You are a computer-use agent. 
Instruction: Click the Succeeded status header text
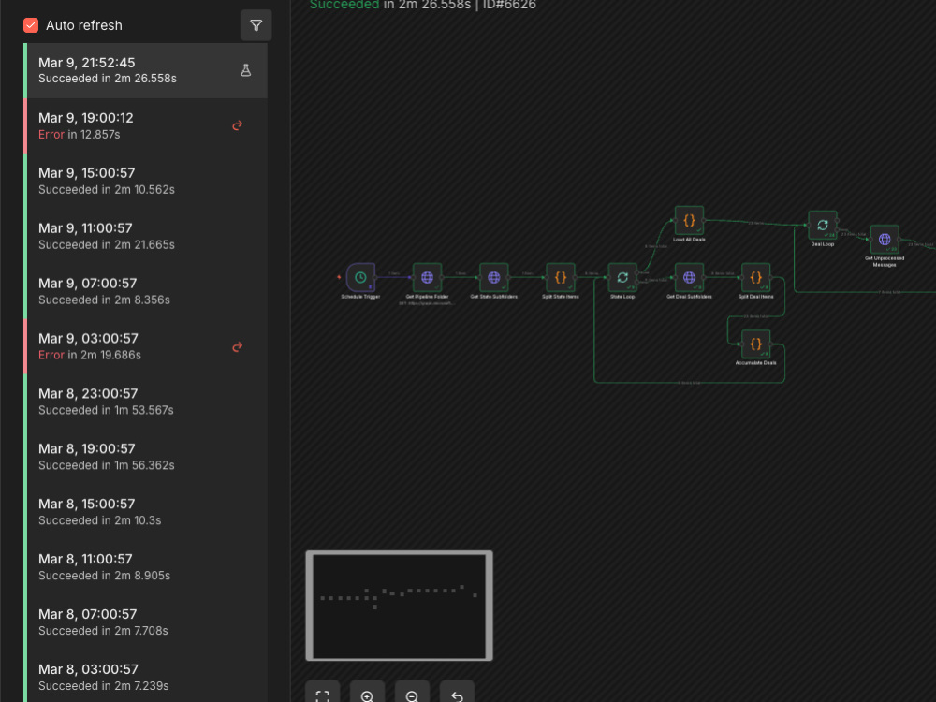[x=344, y=5]
